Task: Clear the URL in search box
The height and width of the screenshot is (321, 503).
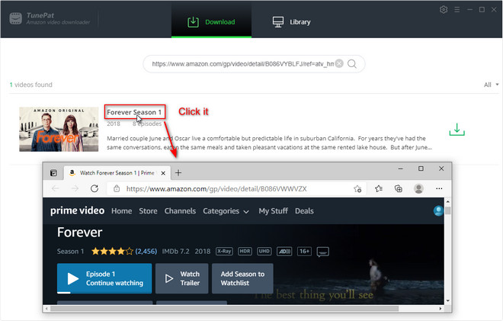Action: (x=339, y=64)
